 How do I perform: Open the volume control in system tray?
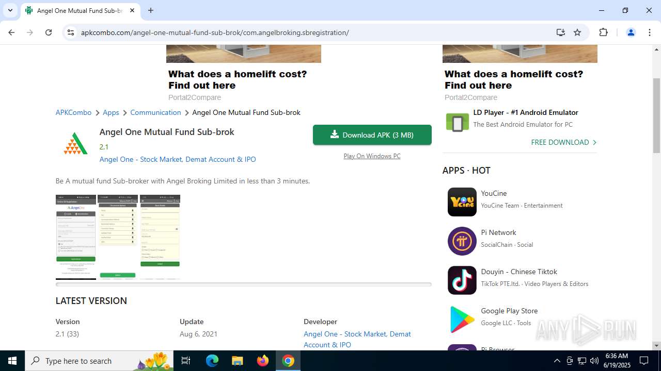click(594, 361)
